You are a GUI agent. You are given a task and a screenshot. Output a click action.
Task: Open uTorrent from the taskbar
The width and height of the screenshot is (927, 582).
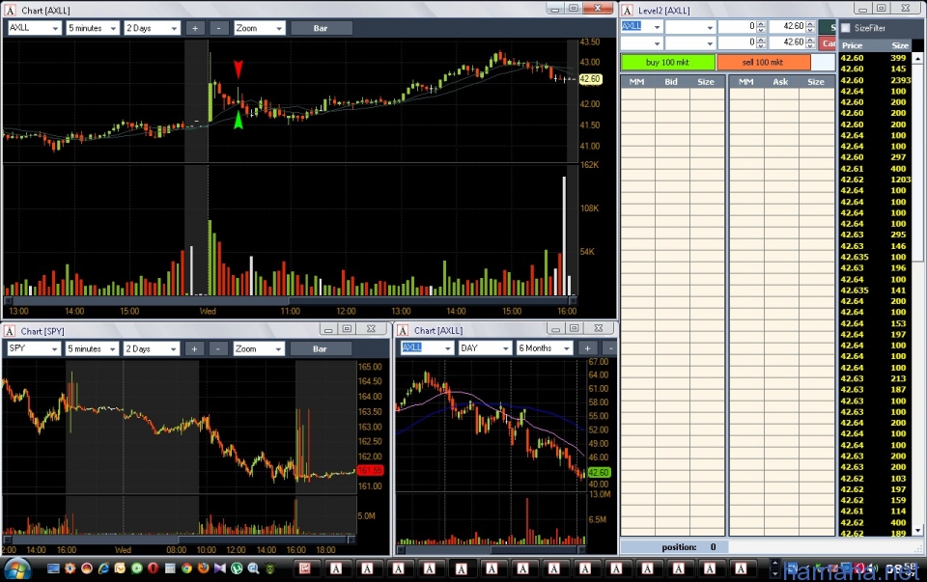click(237, 568)
